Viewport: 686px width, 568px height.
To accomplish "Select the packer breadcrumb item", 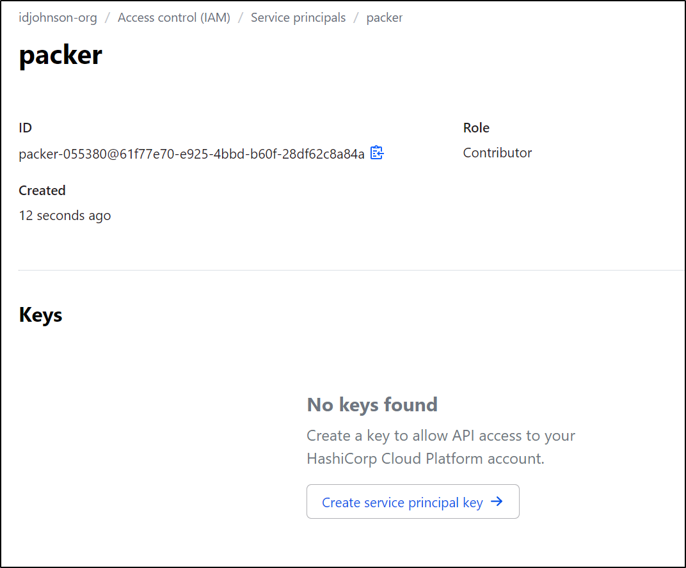I will pyautogui.click(x=384, y=17).
